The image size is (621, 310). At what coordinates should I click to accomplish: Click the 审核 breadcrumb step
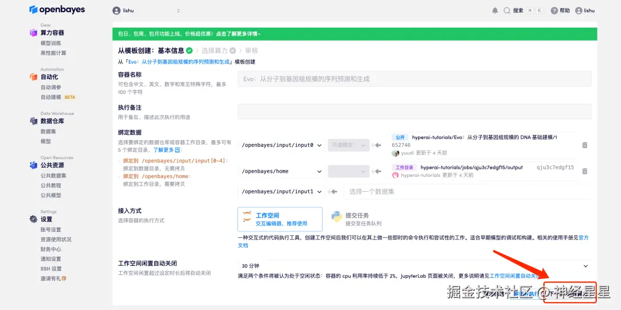[251, 51]
